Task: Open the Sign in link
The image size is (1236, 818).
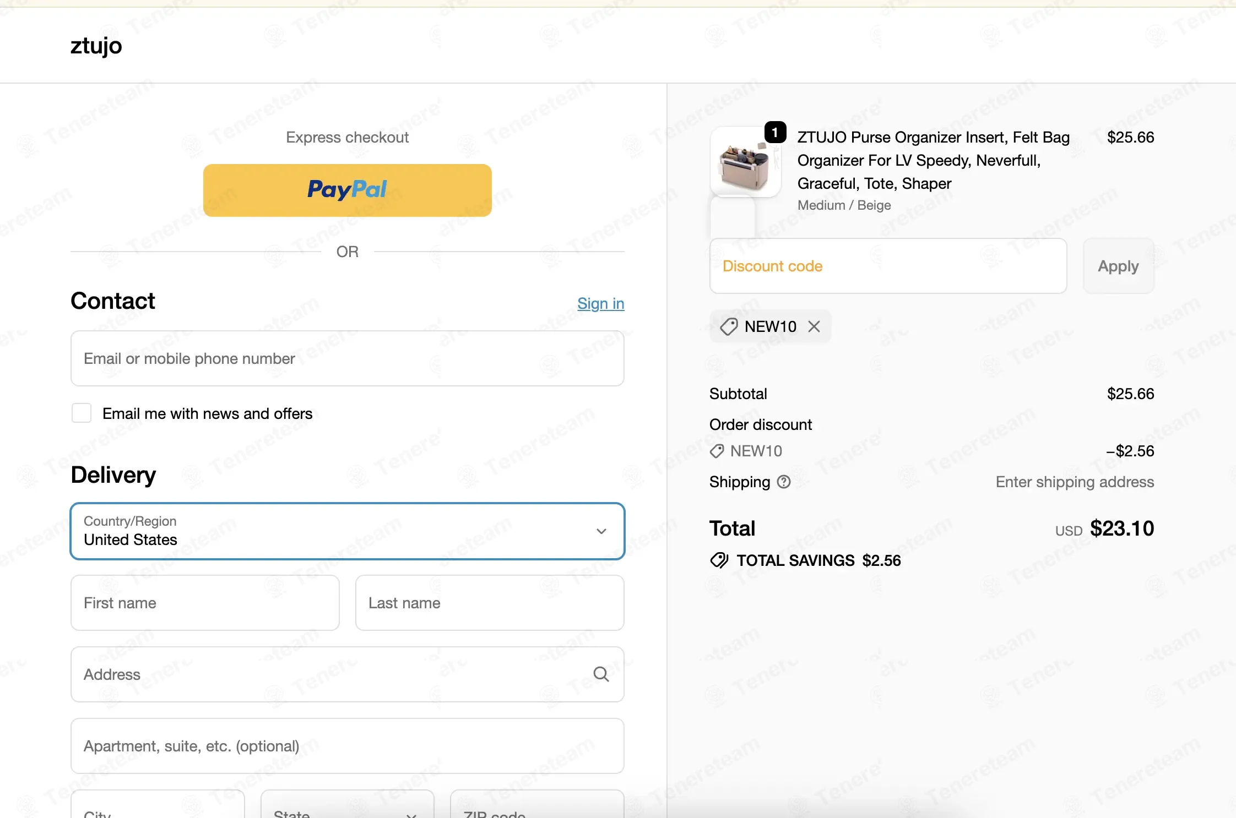Action: 601,303
